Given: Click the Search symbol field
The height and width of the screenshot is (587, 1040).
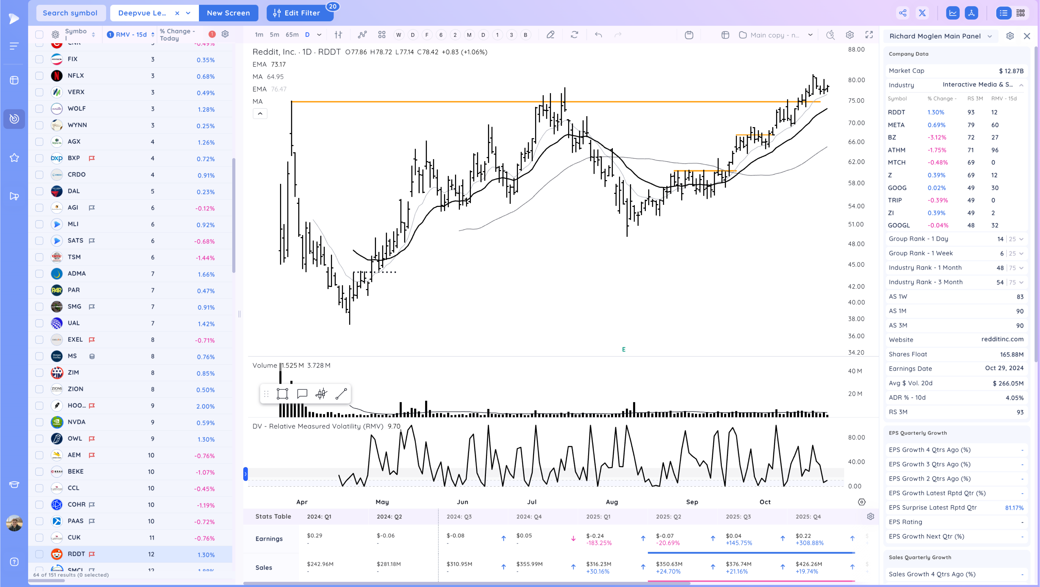Looking at the screenshot, I should (x=70, y=13).
